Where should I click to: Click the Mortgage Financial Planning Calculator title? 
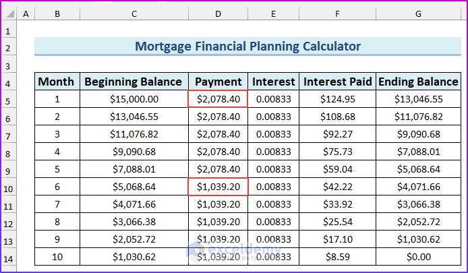(x=247, y=47)
